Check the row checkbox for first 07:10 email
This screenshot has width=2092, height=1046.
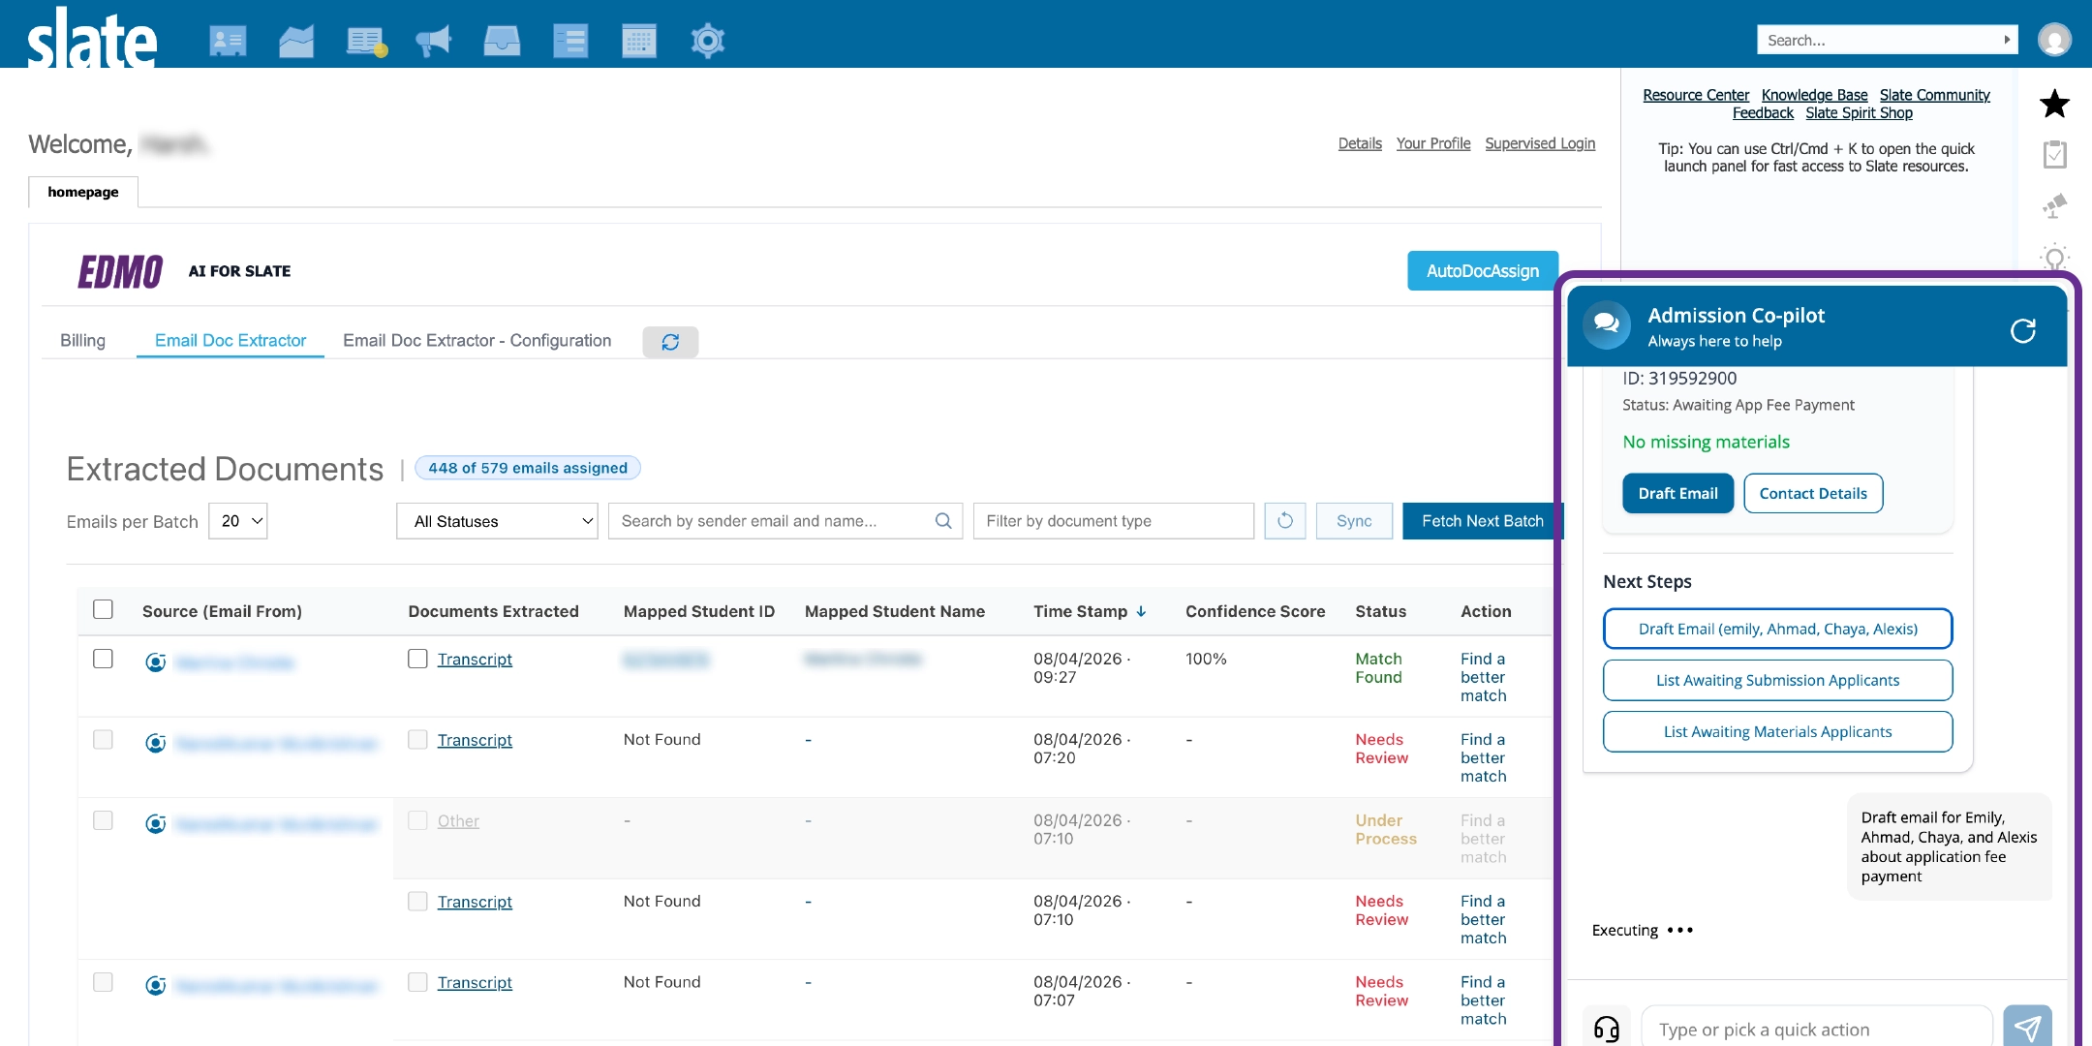point(103,820)
